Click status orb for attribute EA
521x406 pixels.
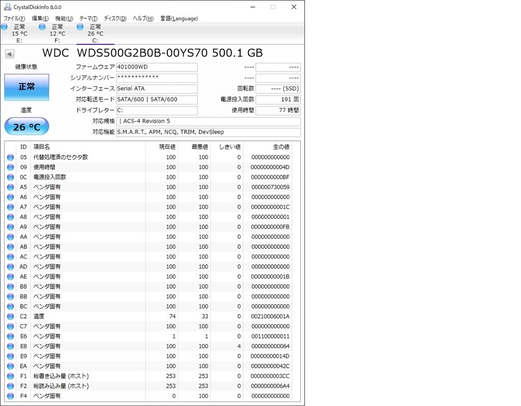(x=11, y=366)
